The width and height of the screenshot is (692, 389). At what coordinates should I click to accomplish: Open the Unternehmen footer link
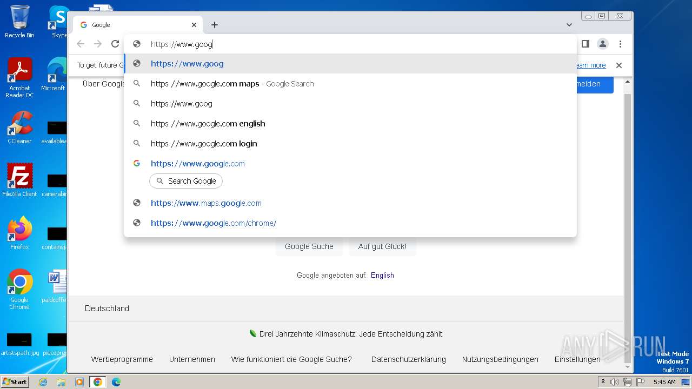(192, 359)
